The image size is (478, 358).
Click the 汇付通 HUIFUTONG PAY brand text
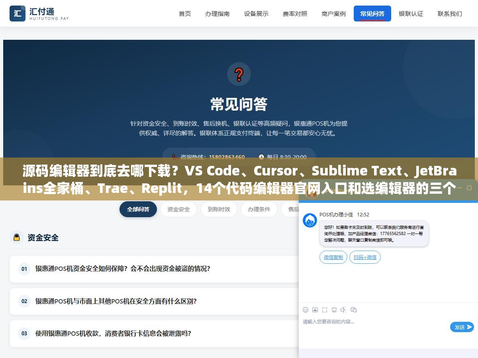[49, 14]
